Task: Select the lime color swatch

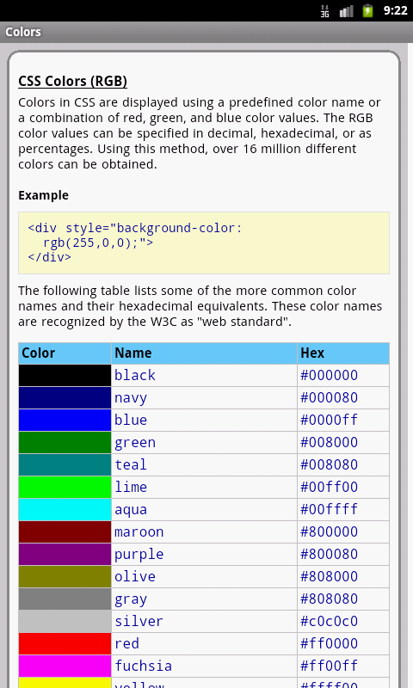Action: (x=65, y=487)
